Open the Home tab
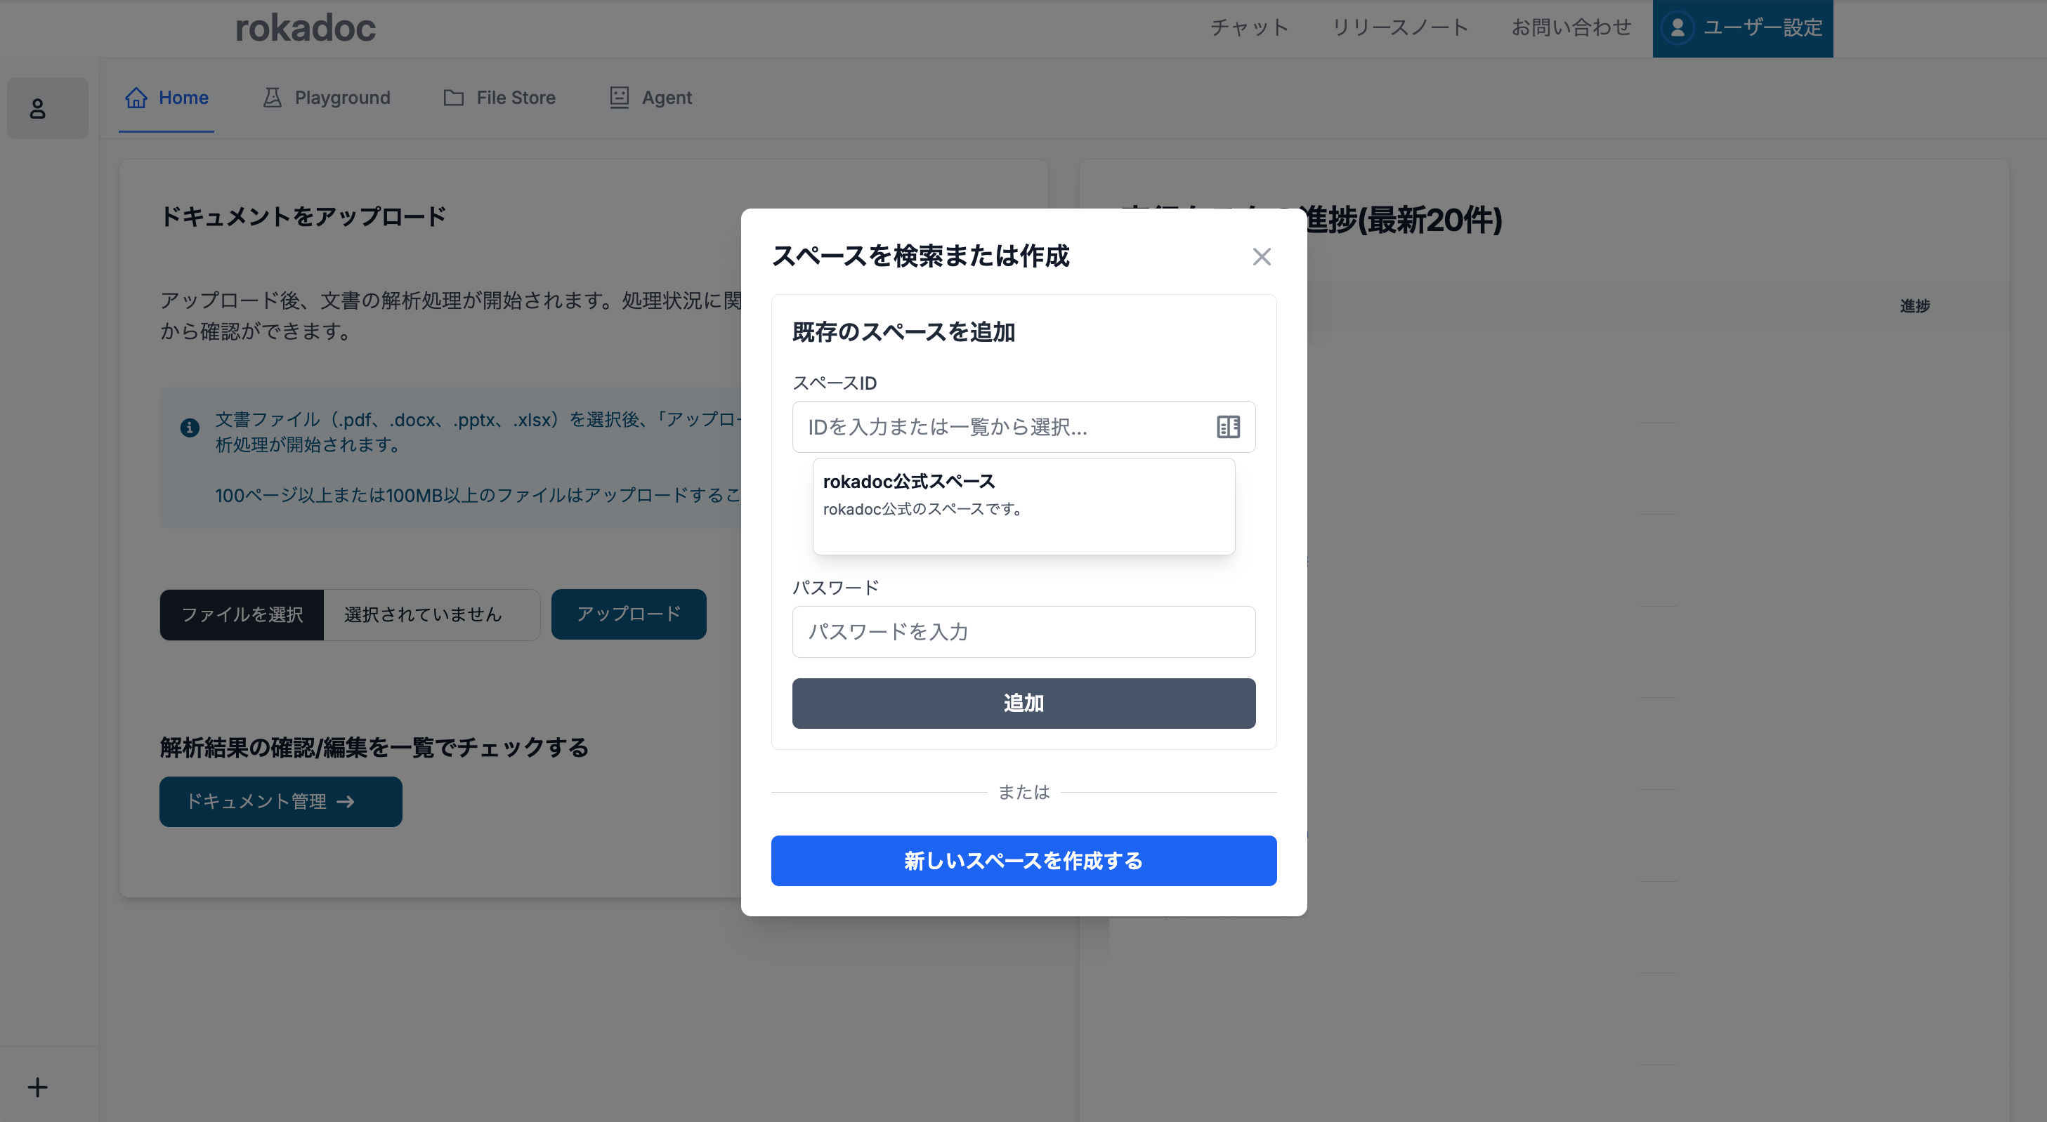Image resolution: width=2047 pixels, height=1122 pixels. [167, 98]
